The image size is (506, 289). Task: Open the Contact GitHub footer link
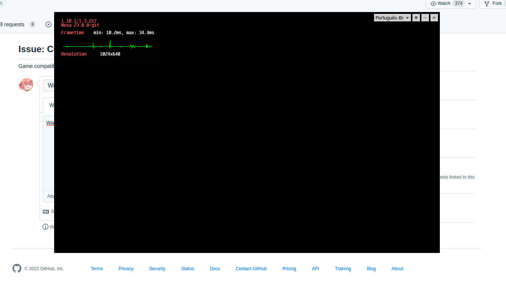click(251, 269)
